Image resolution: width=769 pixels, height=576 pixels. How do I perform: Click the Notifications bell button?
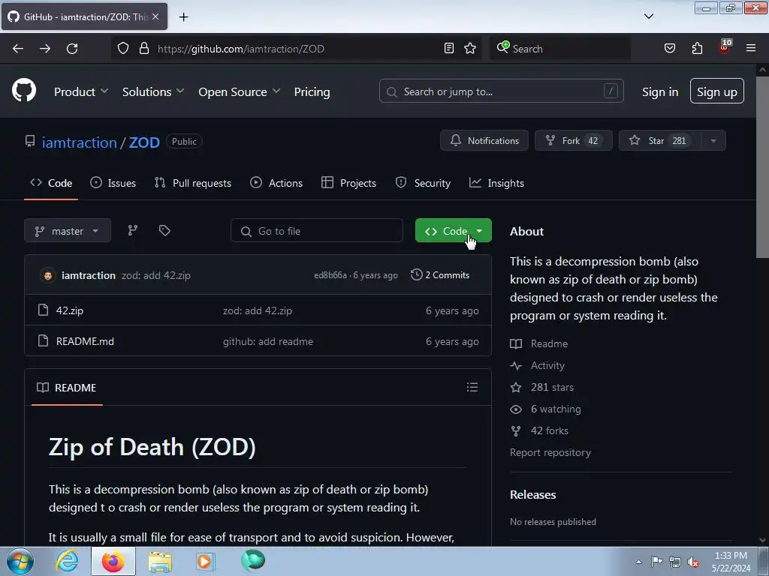pos(484,140)
